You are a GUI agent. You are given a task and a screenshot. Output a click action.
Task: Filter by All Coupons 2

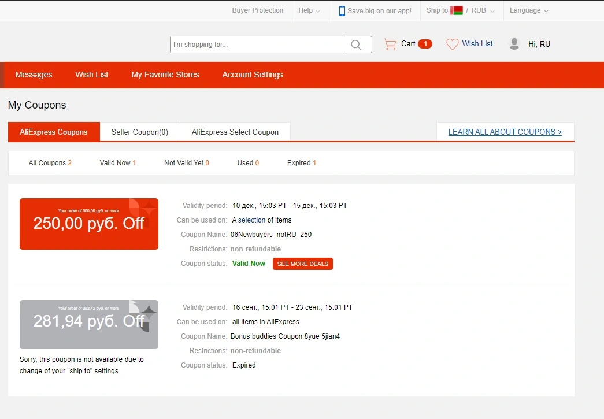[x=50, y=163]
